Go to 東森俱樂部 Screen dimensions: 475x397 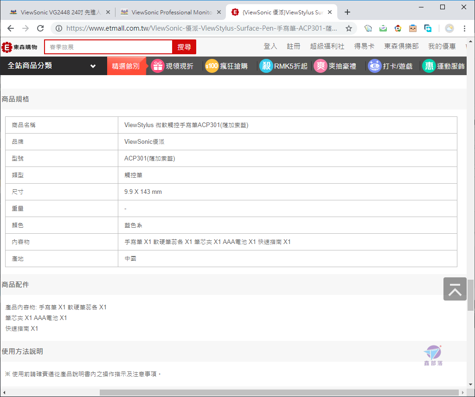pyautogui.click(x=401, y=46)
